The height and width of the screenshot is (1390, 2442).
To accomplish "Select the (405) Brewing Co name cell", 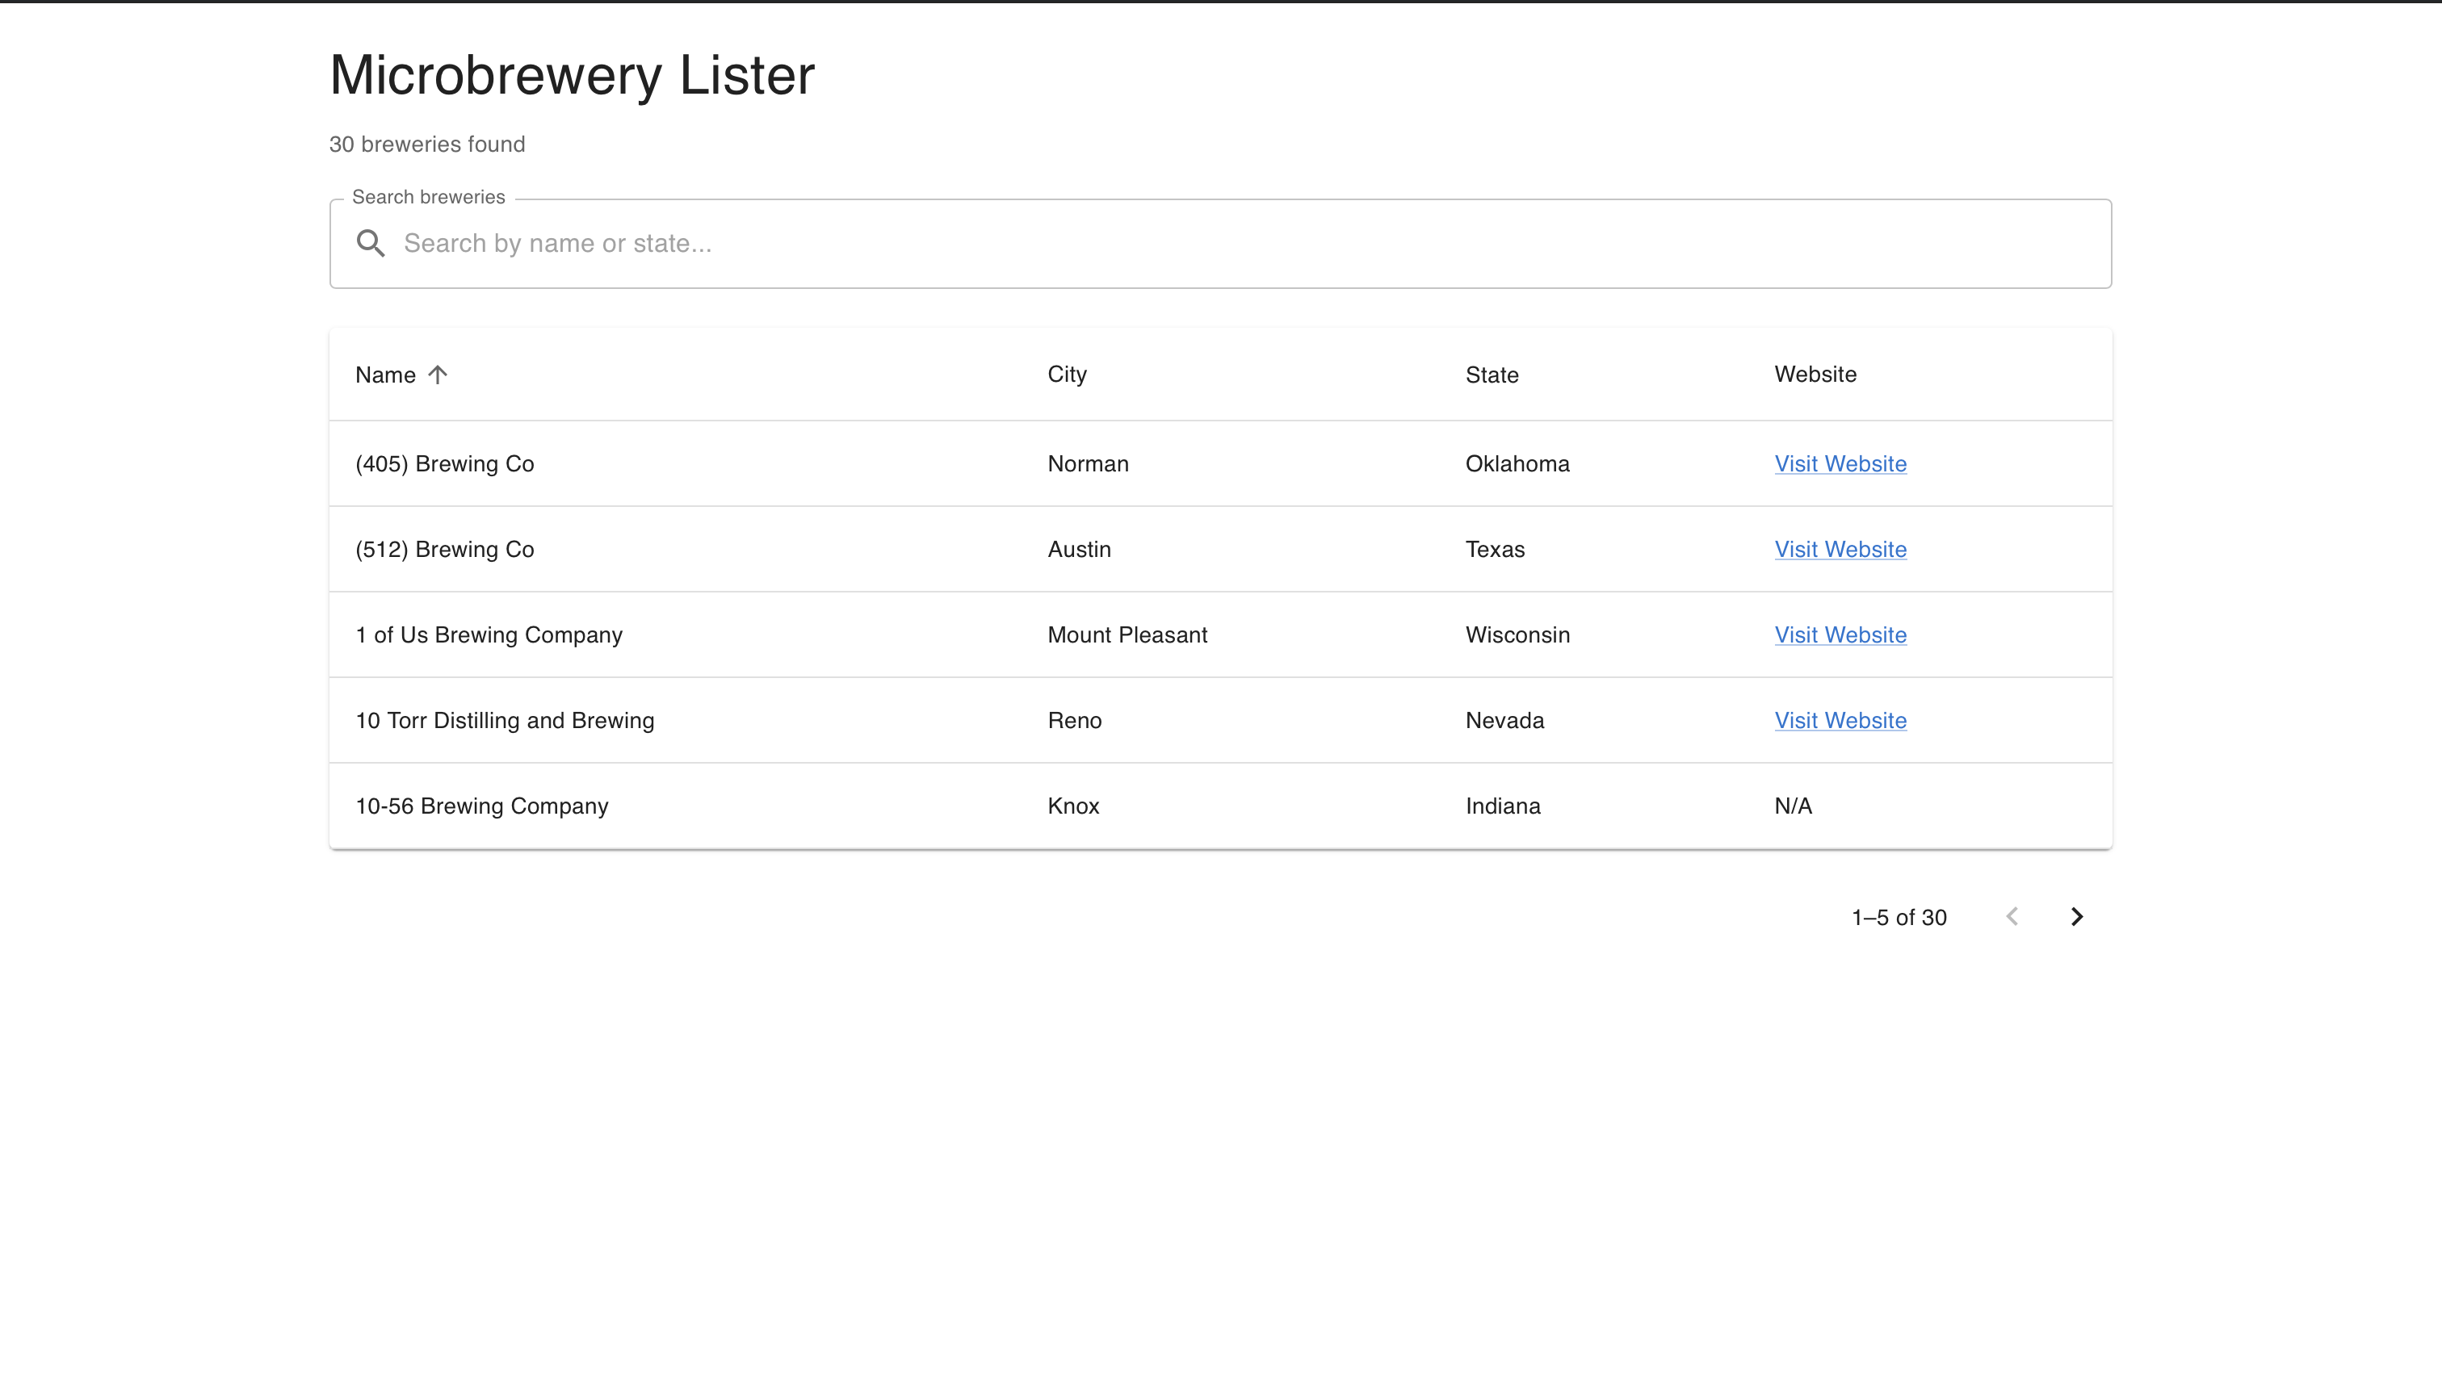I will 445,464.
